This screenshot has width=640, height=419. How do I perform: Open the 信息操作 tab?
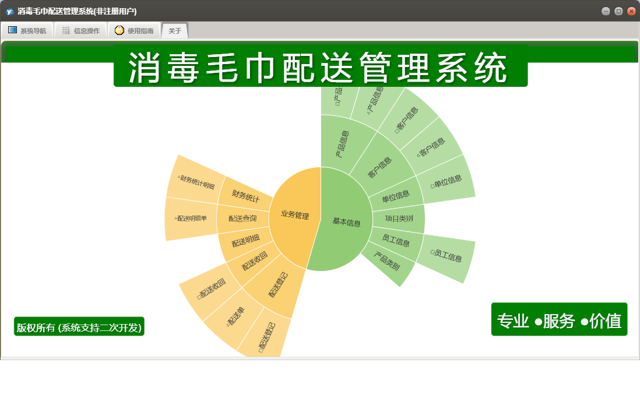coord(81,31)
